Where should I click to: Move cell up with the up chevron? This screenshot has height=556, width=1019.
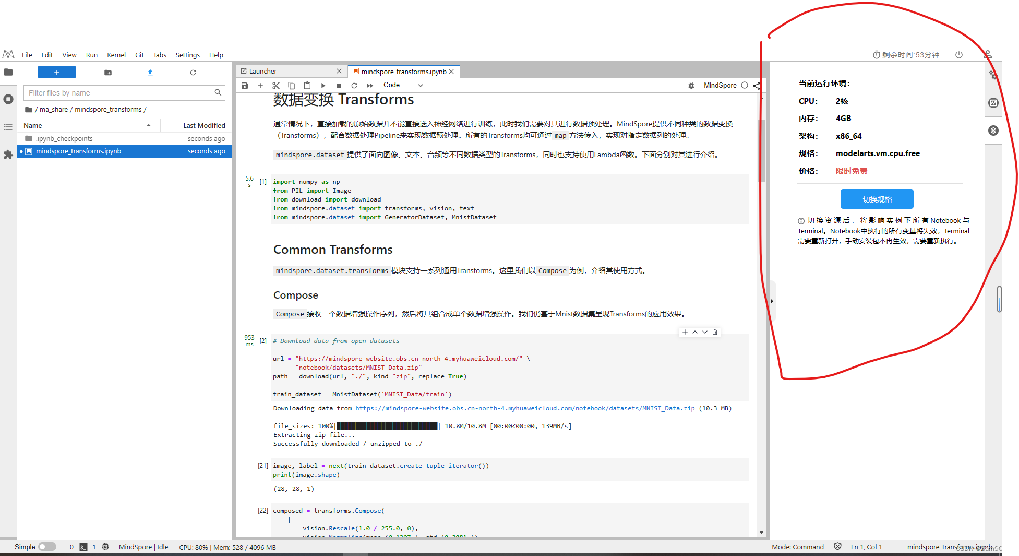pos(694,332)
